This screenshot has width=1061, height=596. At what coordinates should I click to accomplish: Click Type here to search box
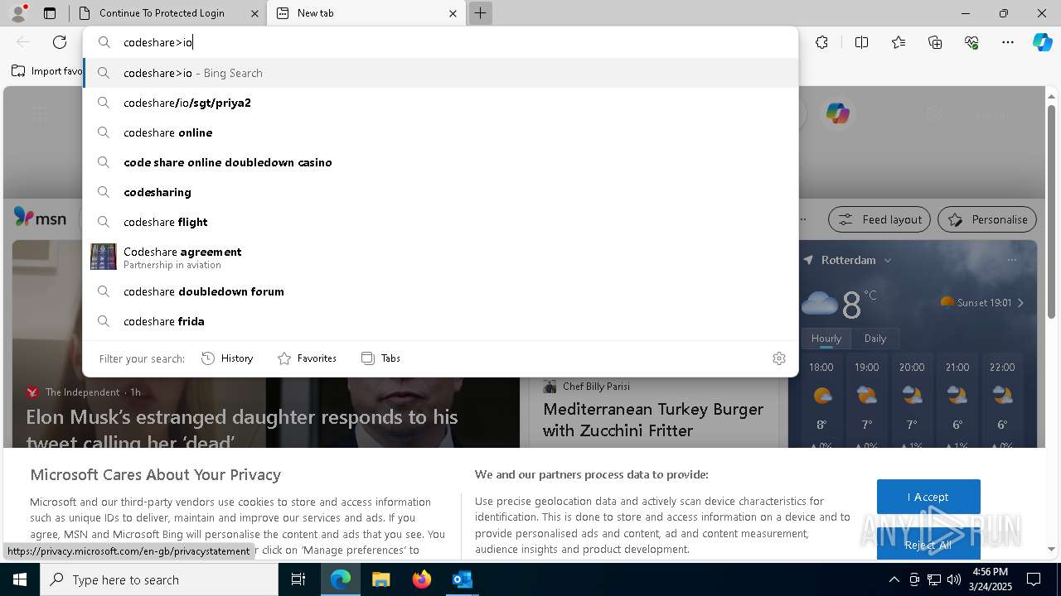pyautogui.click(x=159, y=579)
